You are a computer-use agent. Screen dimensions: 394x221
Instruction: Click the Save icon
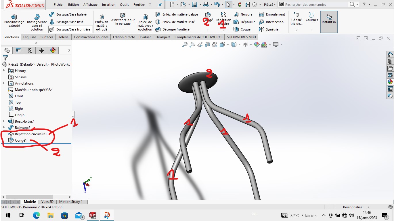click(x=194, y=5)
